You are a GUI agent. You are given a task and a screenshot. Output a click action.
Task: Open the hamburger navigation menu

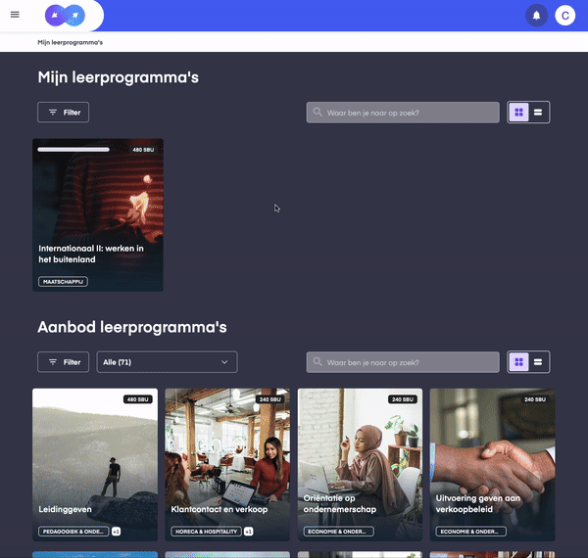(15, 15)
